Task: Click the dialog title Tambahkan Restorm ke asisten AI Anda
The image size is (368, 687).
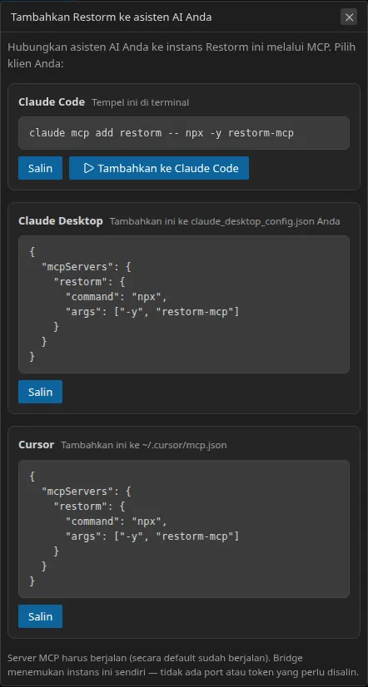Action: 111,17
